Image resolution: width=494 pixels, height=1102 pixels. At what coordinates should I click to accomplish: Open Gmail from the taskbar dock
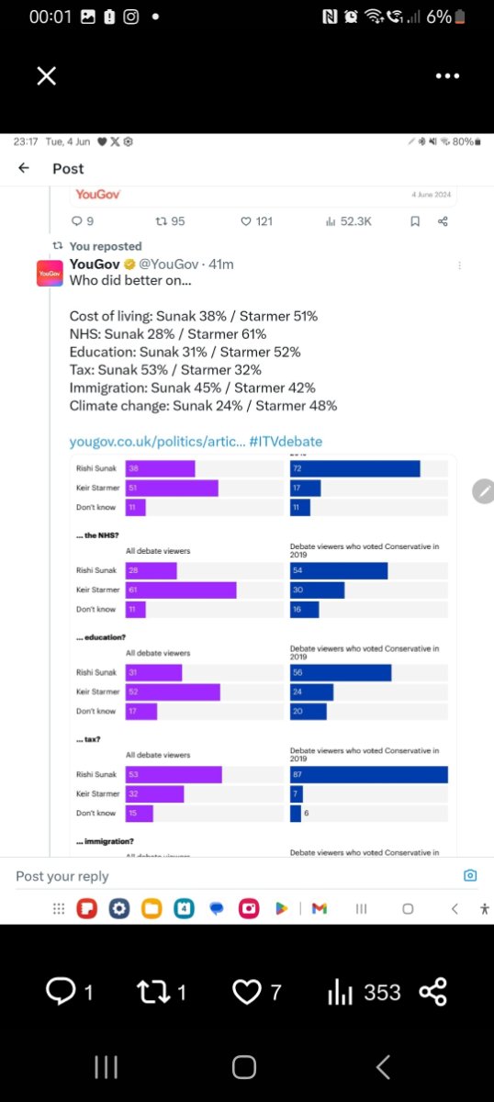coord(320,908)
